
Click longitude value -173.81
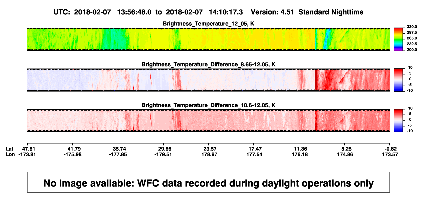pos(27,154)
